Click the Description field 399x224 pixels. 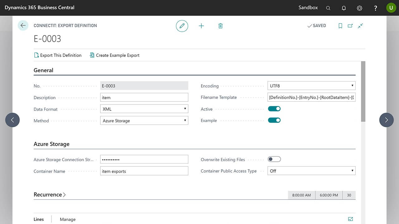144,97
